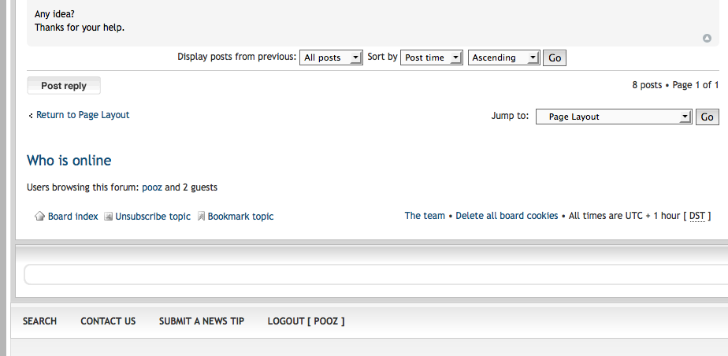The height and width of the screenshot is (356, 728).
Task: Click LOGOUT [ POOZ ] menu item
Action: (x=306, y=321)
